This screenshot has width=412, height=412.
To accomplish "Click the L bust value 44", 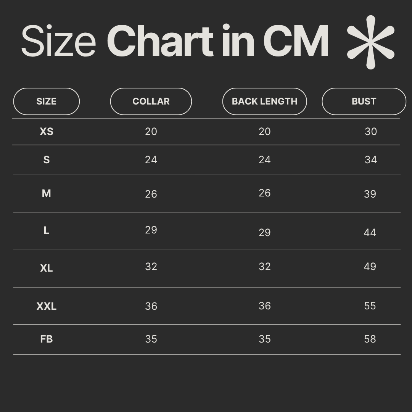I will click(x=370, y=233).
